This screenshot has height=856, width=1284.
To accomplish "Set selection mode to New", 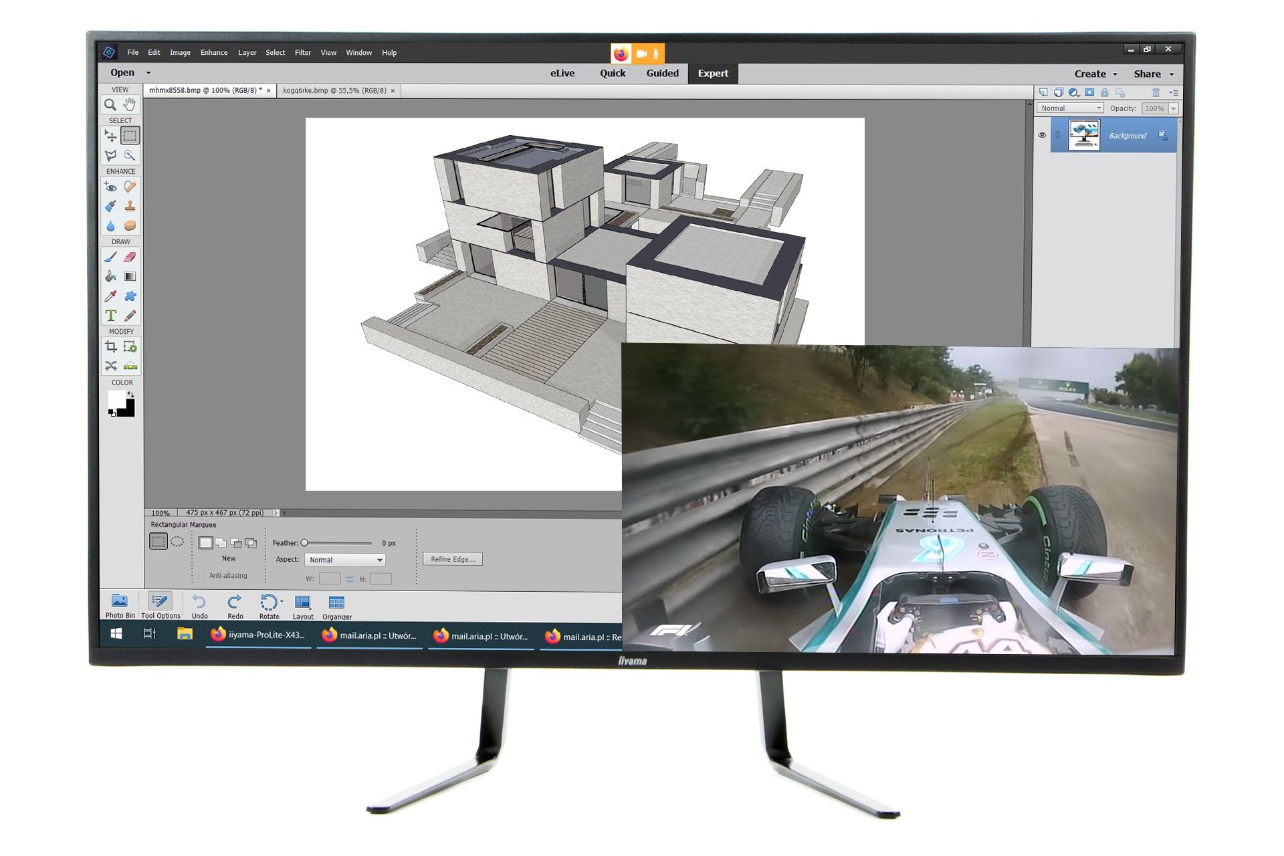I will [x=205, y=542].
